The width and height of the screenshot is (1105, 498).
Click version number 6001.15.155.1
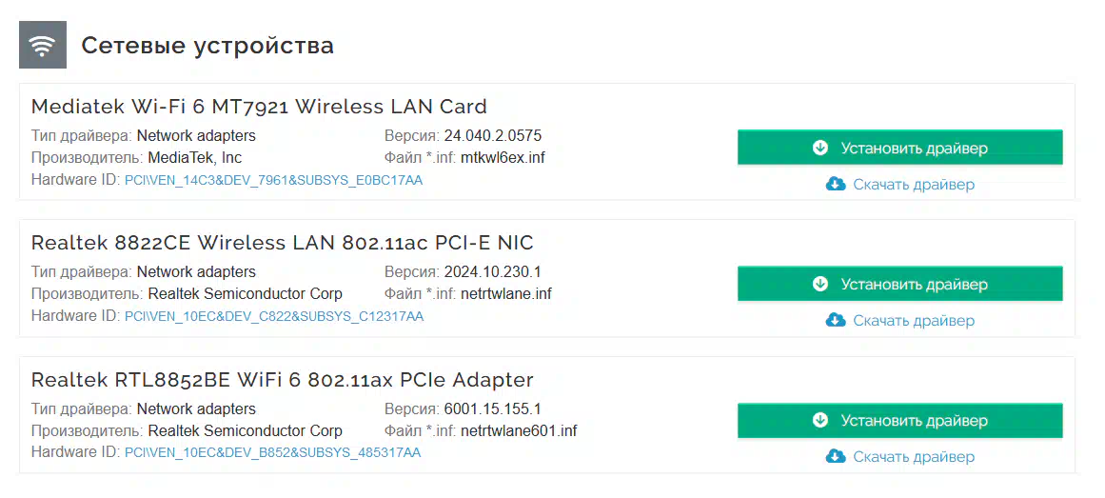493,409
